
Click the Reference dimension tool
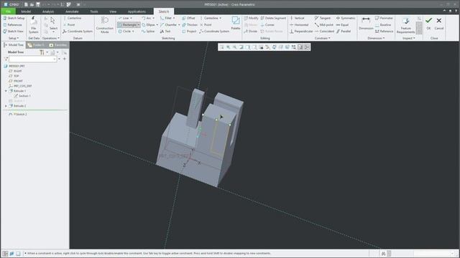click(384, 32)
